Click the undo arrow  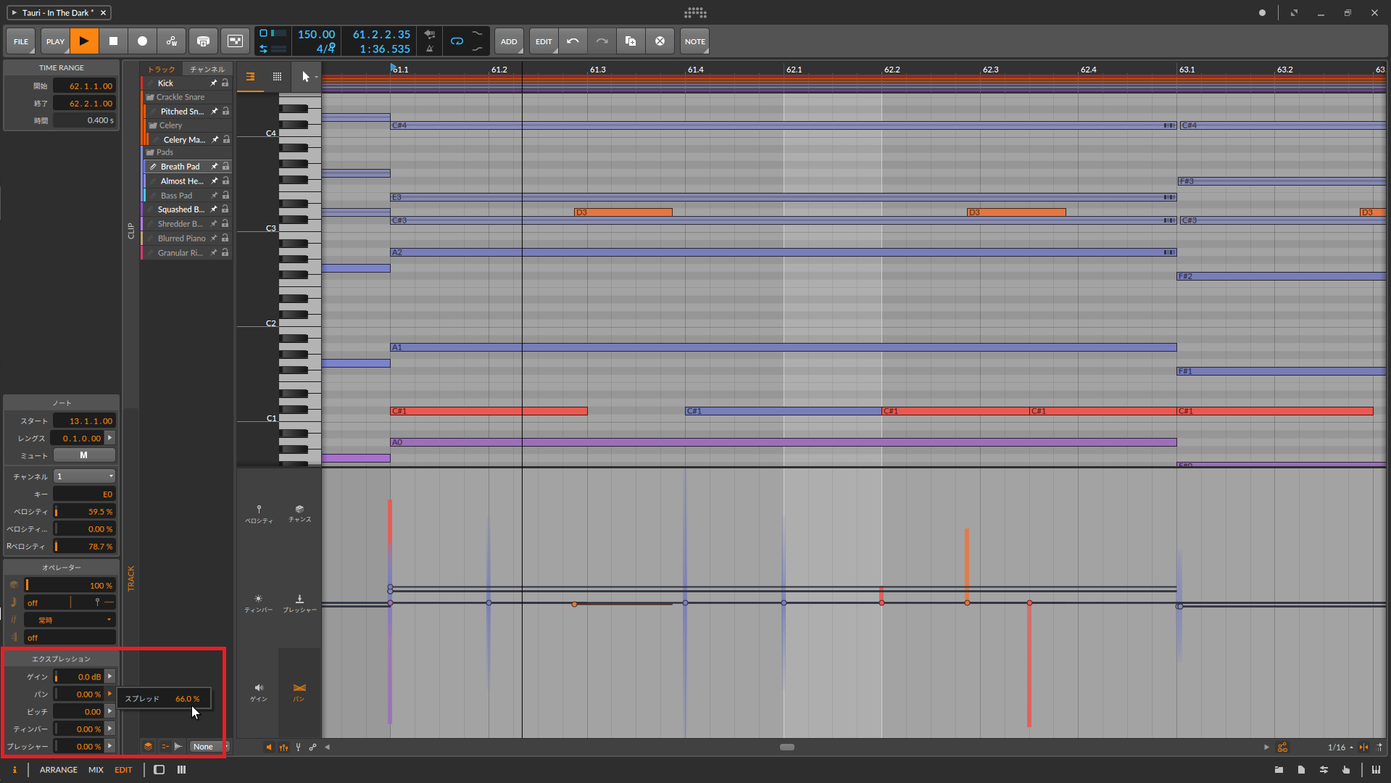pos(573,41)
